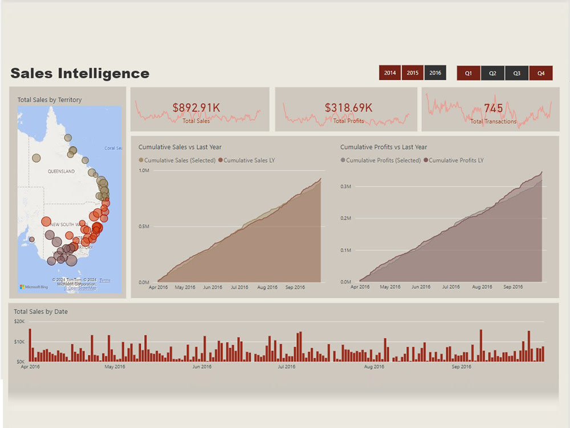Click the Cumulative Sales vs Last Year title

(x=180, y=147)
